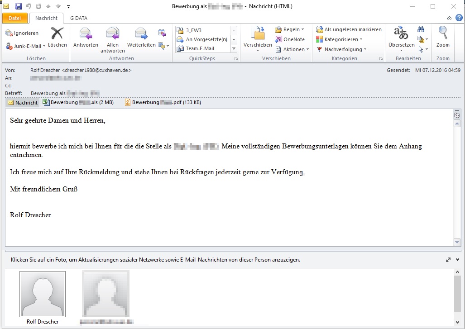465x329 pixels.
Task: Open the Help question mark icon
Action: point(459,18)
